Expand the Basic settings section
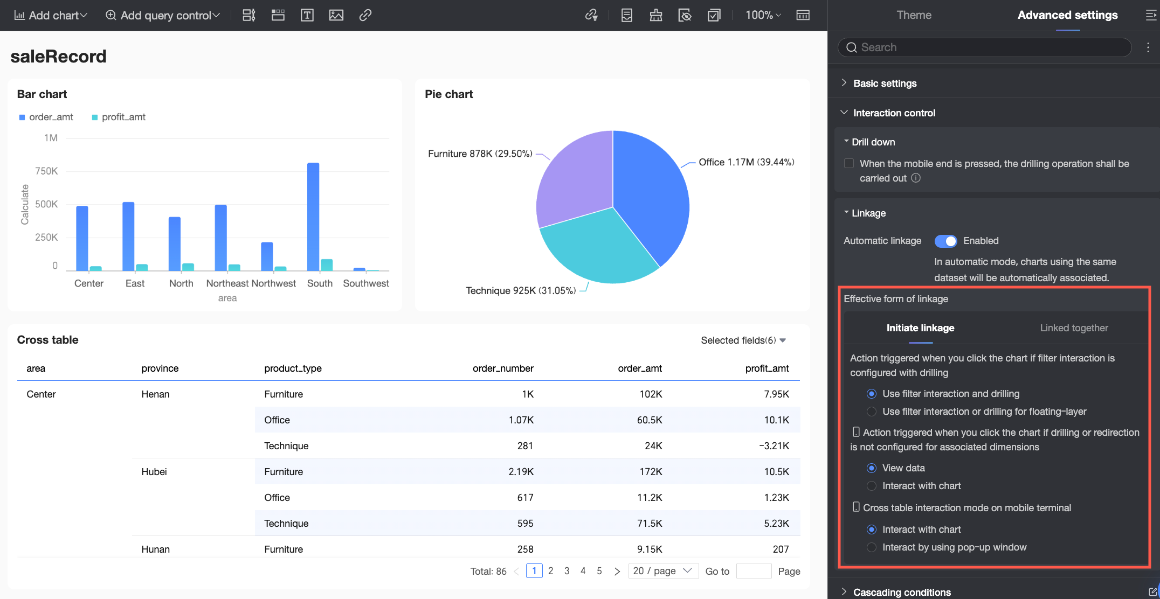 pos(885,83)
